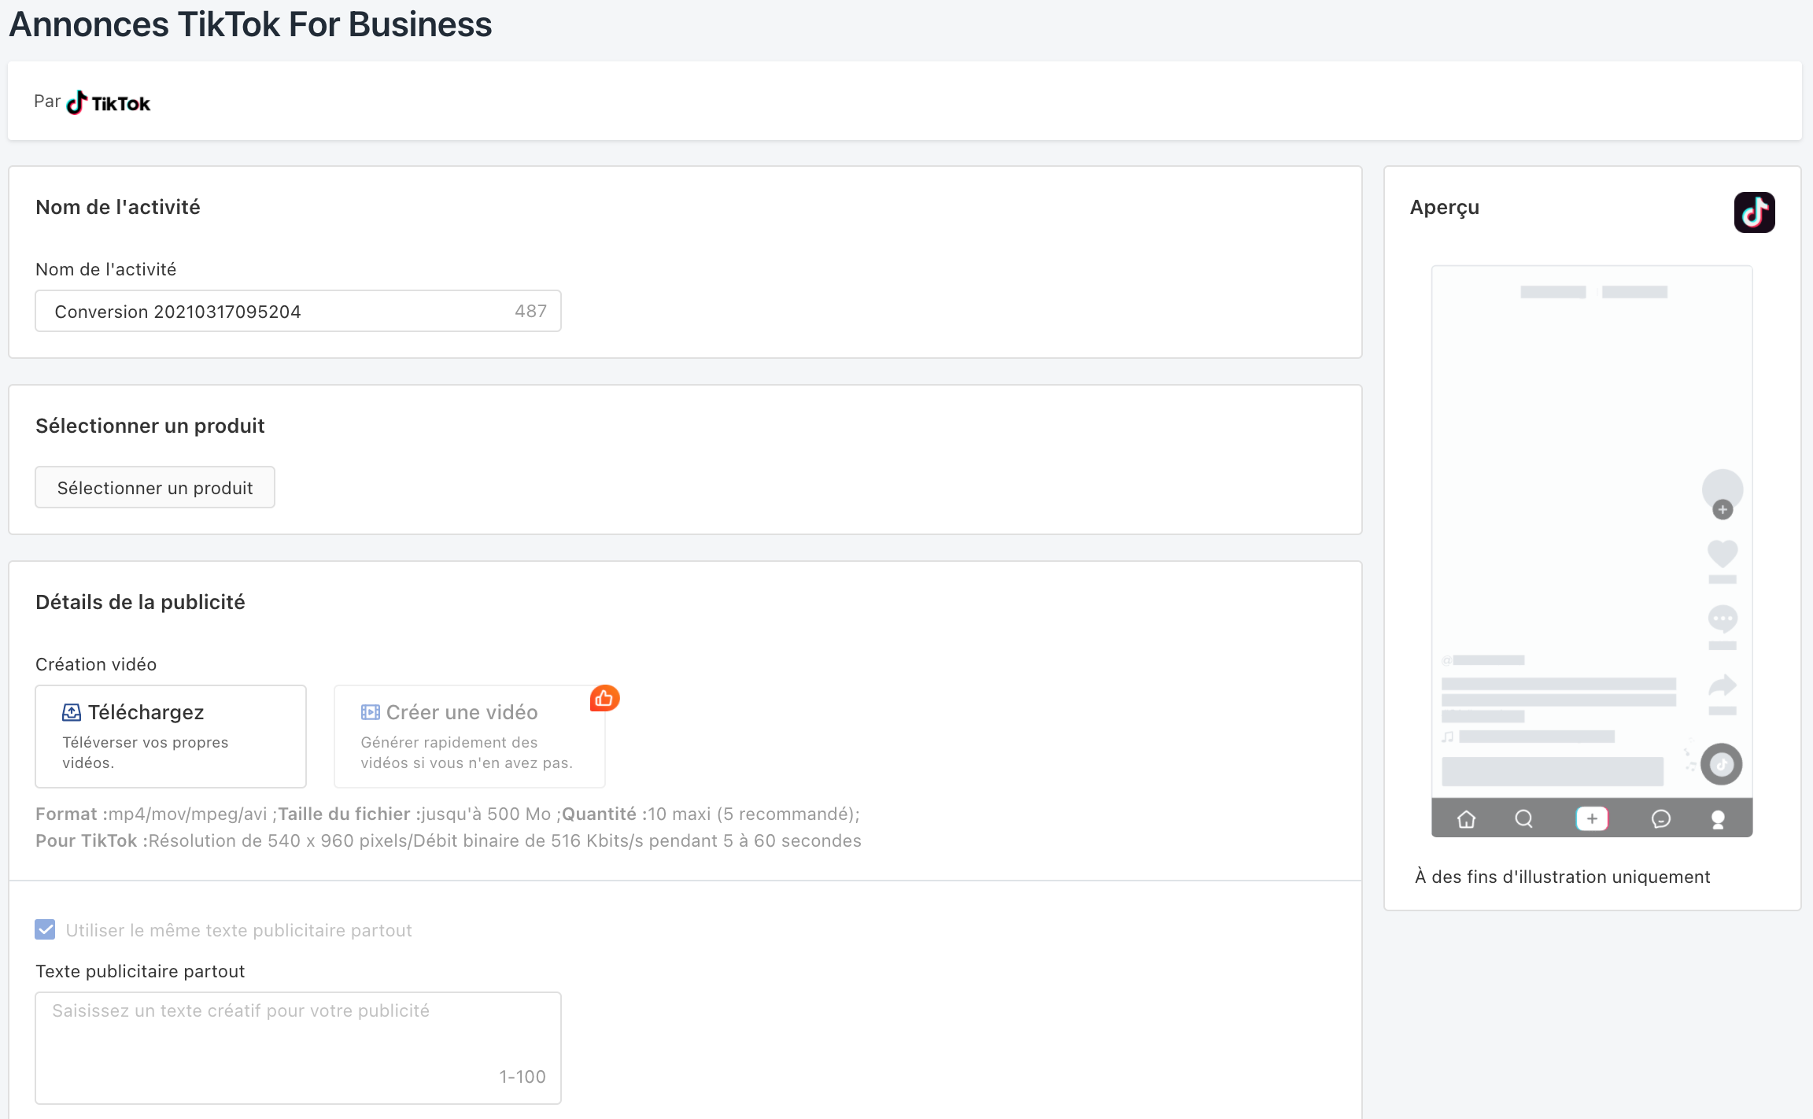Click the 'Texte publicitaire partout' label
This screenshot has height=1119, width=1813.
[140, 971]
